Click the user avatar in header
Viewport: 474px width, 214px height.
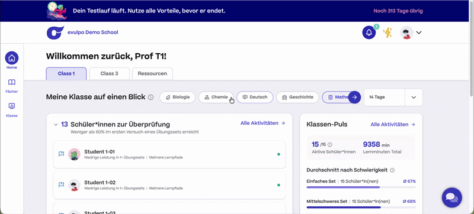pyautogui.click(x=406, y=33)
